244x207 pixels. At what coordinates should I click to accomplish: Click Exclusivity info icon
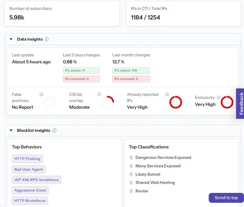click(218, 97)
